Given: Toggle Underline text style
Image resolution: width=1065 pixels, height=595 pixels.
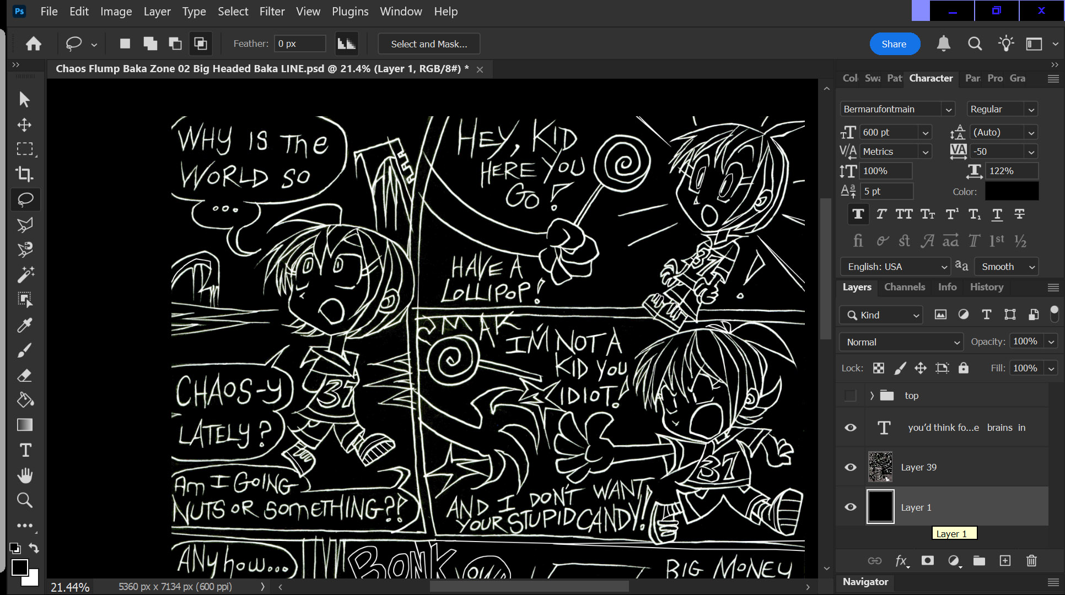Looking at the screenshot, I should 997,214.
